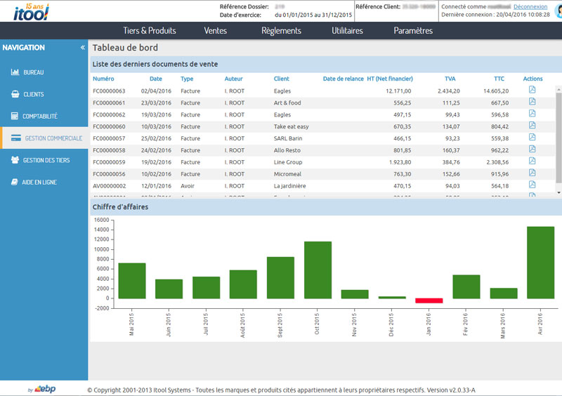Open PDF for invoice FC00000062
Screen dimensions: 562x396
point(532,113)
